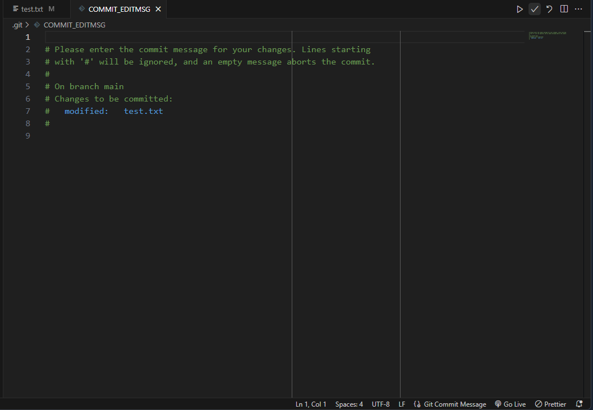
Task: Click the .git breadcrumb folder
Action: [x=17, y=25]
